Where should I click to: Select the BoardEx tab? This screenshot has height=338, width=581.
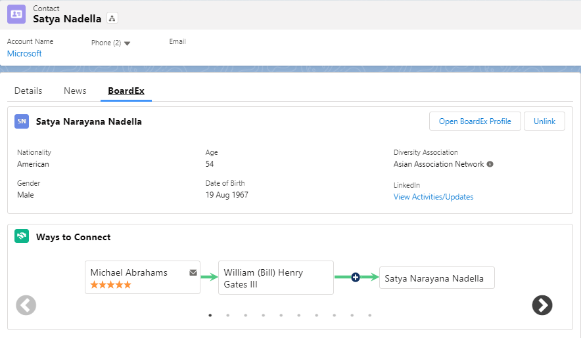click(126, 91)
